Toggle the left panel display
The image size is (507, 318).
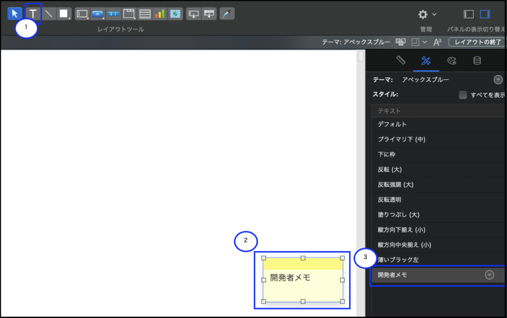(x=468, y=14)
